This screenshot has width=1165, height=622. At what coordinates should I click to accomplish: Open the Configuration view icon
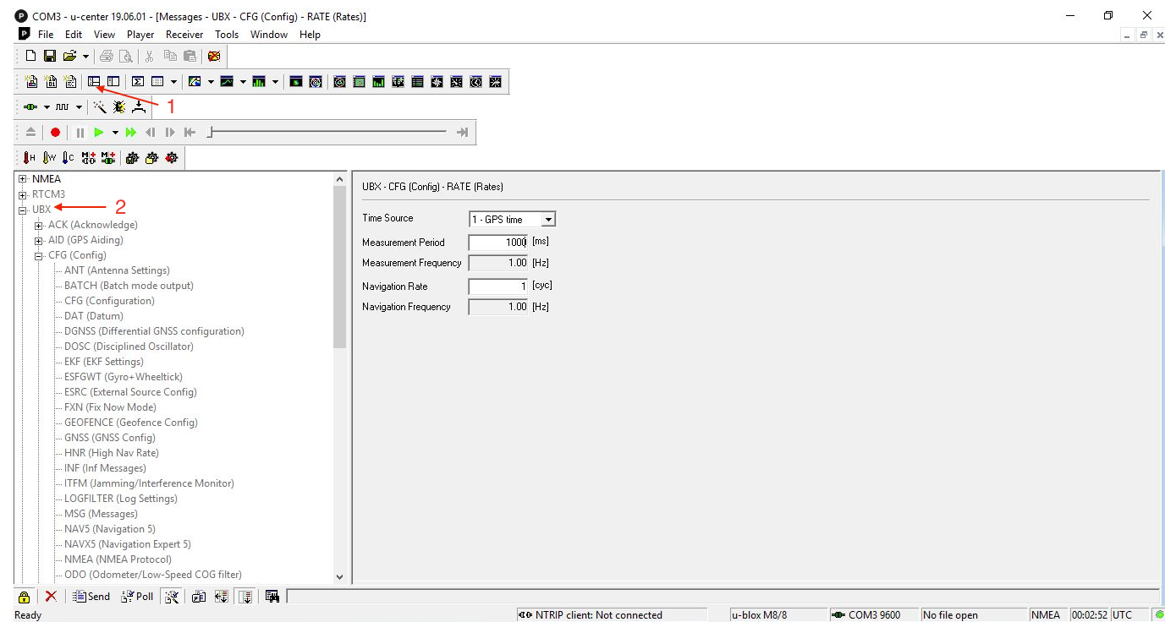tap(113, 82)
